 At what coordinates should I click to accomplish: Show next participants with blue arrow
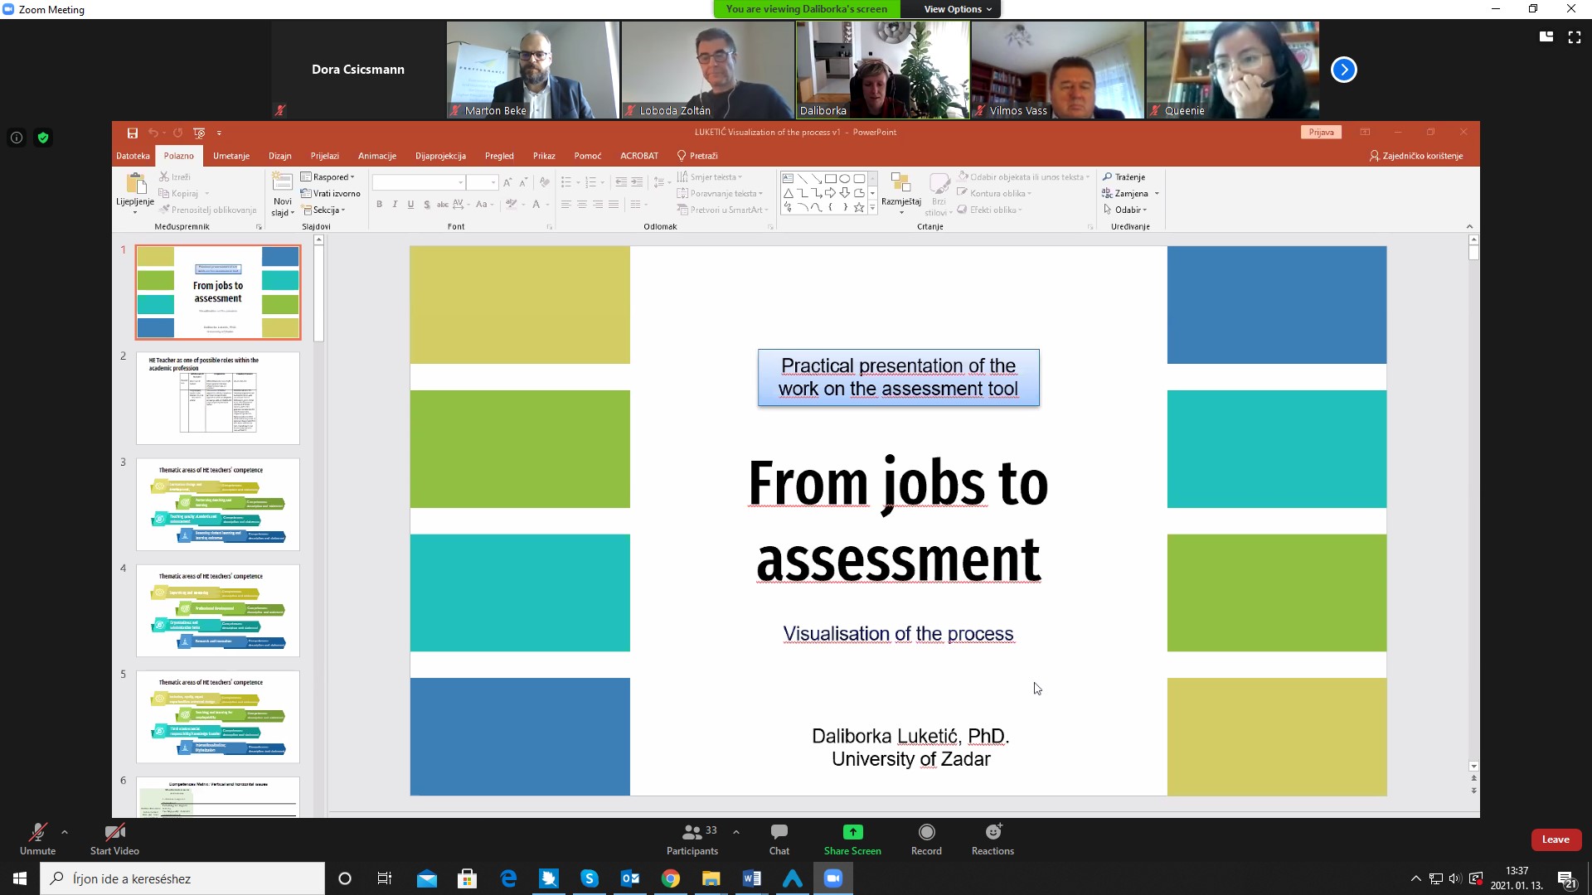click(1343, 70)
